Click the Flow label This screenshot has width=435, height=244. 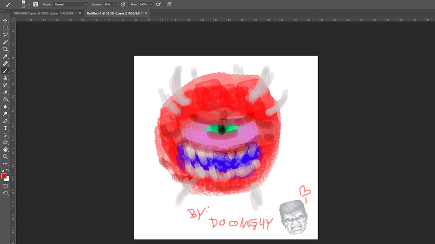point(134,5)
